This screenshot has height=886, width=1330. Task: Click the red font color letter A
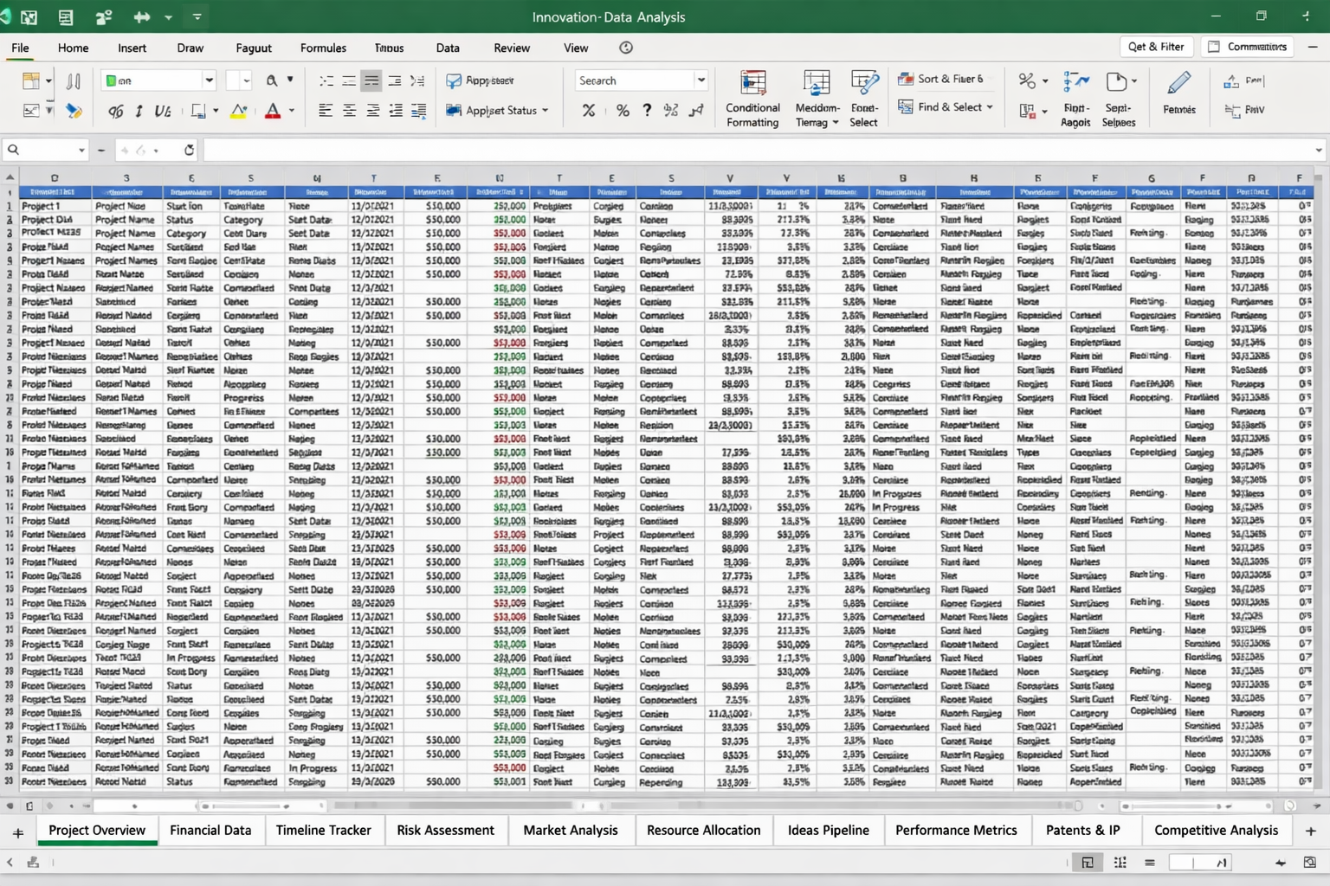272,111
